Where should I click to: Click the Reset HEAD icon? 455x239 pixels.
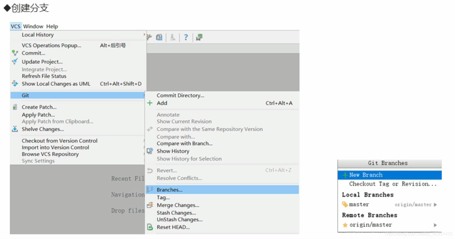(x=150, y=227)
